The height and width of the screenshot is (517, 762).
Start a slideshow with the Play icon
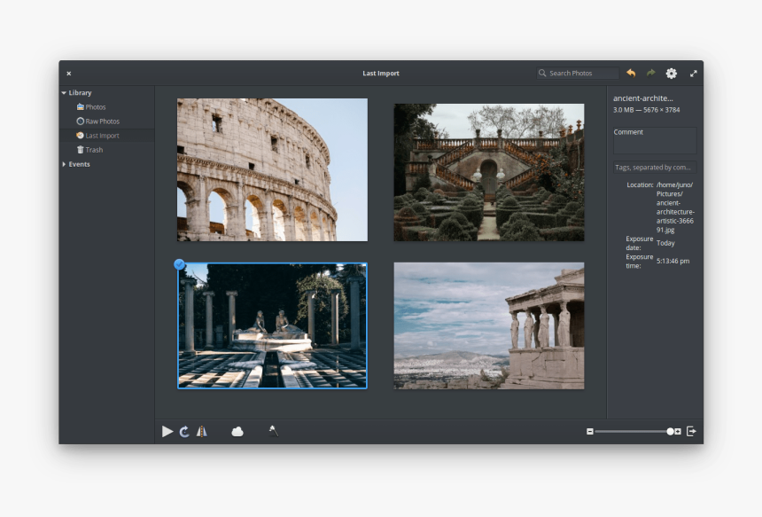click(x=167, y=431)
